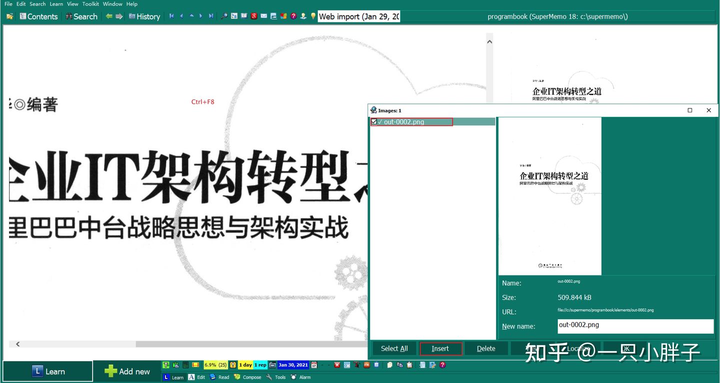This screenshot has width=720, height=383.
Task: Open the email import icon
Action: [x=263, y=16]
